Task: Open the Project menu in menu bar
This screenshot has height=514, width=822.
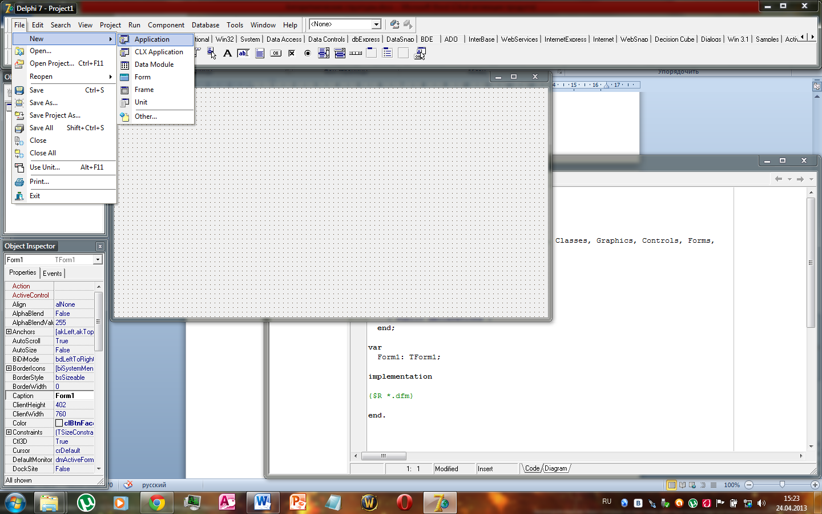Action: point(110,25)
